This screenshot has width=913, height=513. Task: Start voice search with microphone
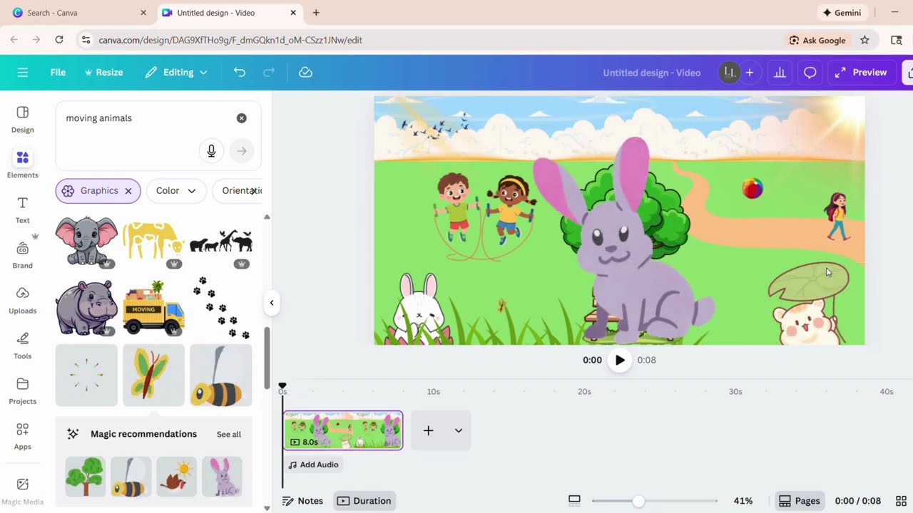point(211,151)
